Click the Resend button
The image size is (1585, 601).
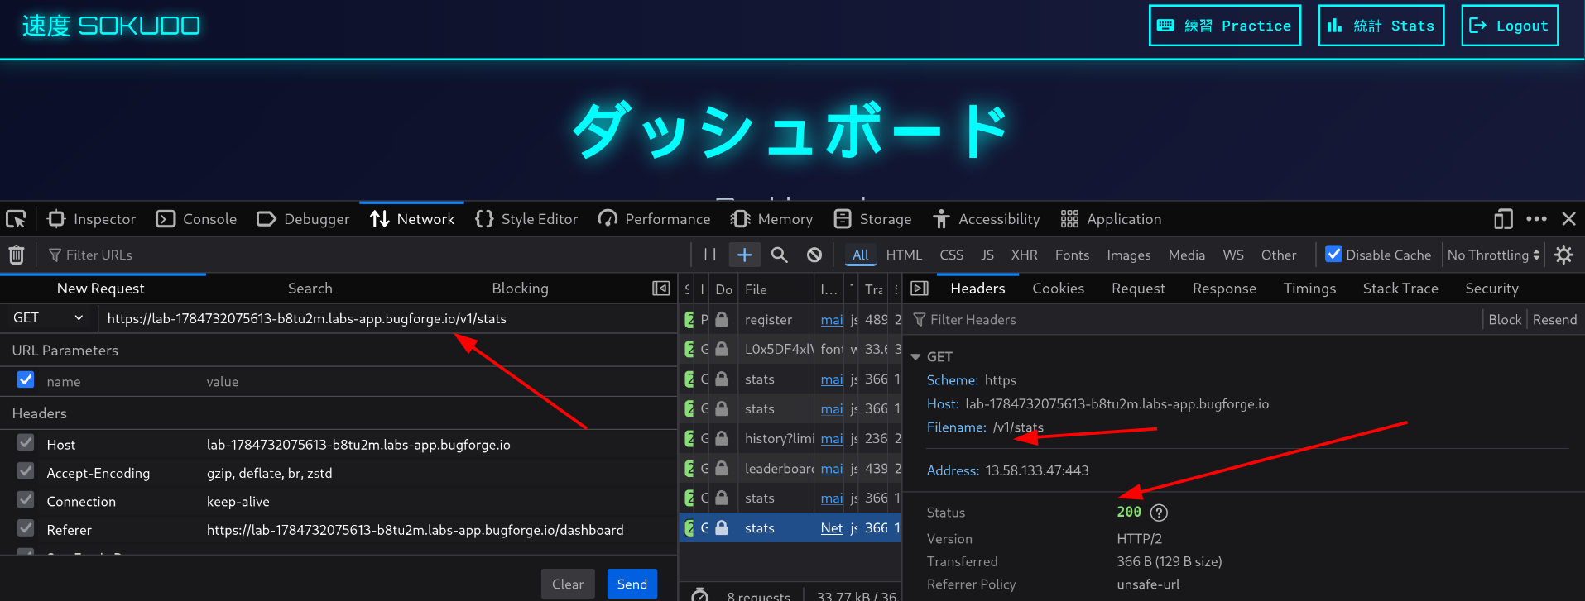click(1554, 320)
